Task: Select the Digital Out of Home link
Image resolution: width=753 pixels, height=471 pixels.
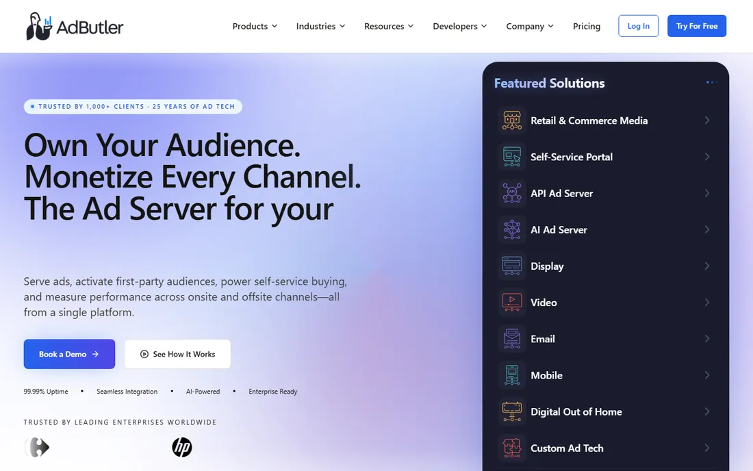Action: (x=606, y=412)
